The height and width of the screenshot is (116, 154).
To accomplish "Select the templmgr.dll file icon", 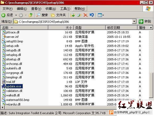I will click(4, 77).
